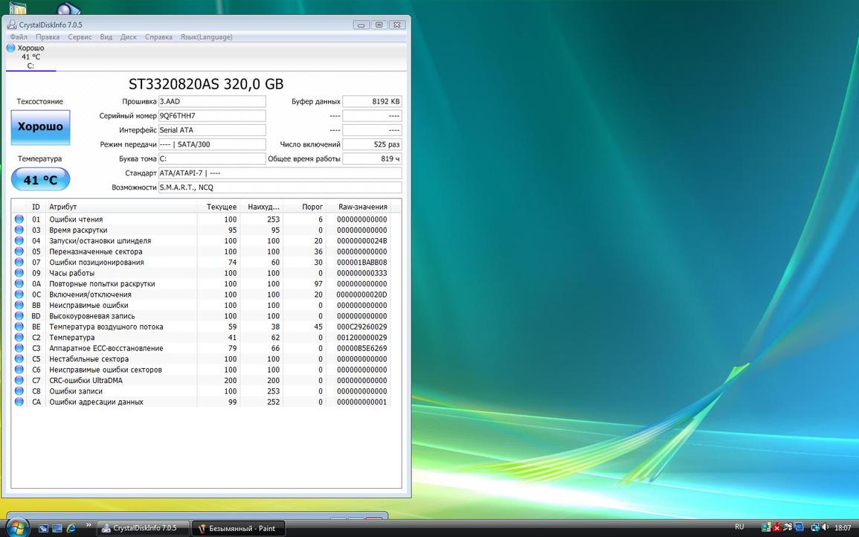Click status orb for Нестабильные сектора row

click(19, 359)
